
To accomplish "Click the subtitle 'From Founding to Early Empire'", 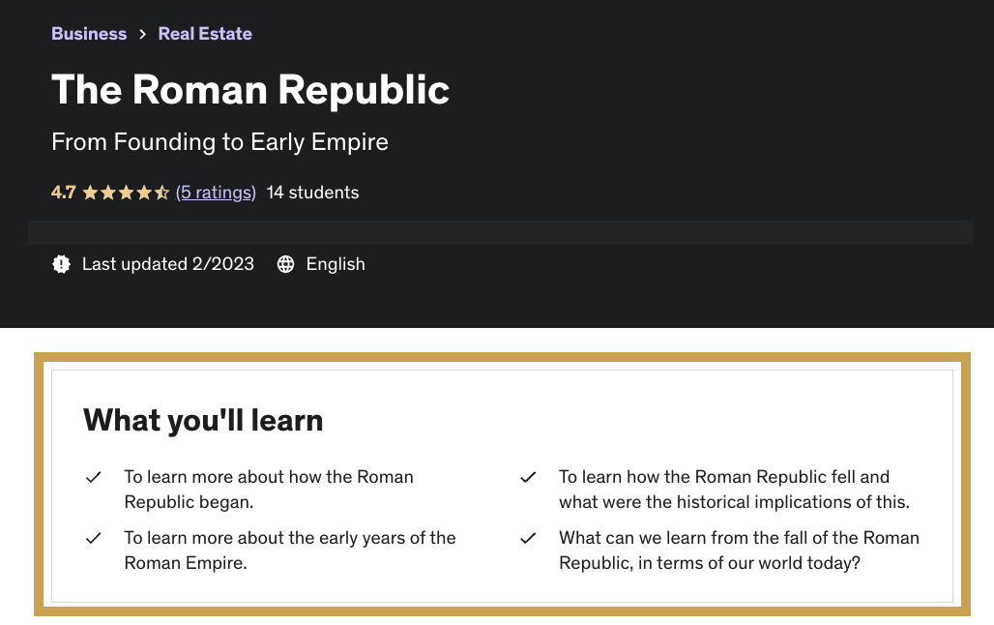I will [x=219, y=142].
